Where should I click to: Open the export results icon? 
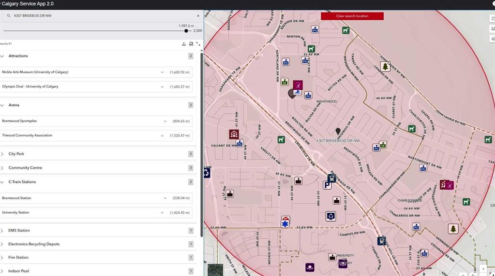pos(184,44)
